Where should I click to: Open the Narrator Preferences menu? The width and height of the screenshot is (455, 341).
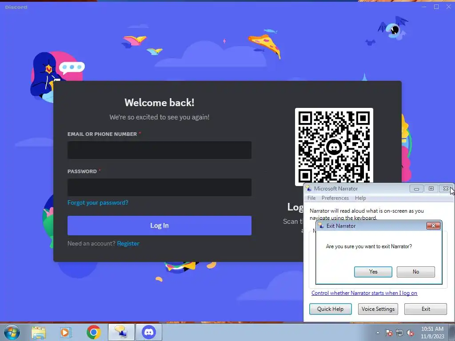[335, 198]
